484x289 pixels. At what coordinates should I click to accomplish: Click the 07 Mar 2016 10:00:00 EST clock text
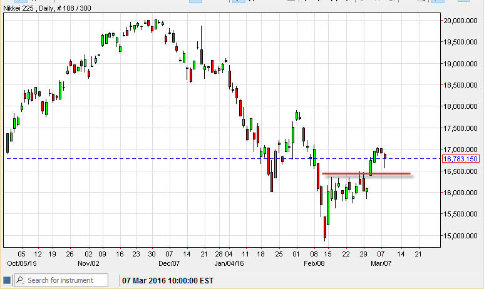(168, 281)
